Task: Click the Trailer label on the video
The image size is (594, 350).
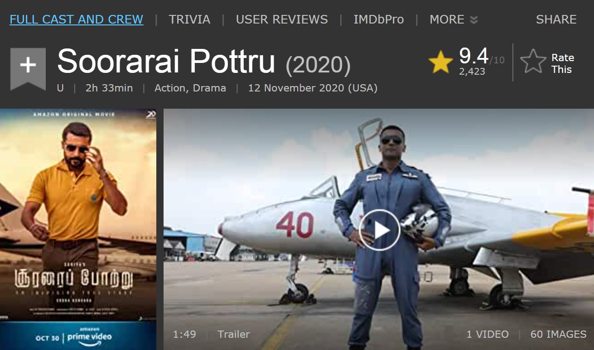Action: (233, 335)
